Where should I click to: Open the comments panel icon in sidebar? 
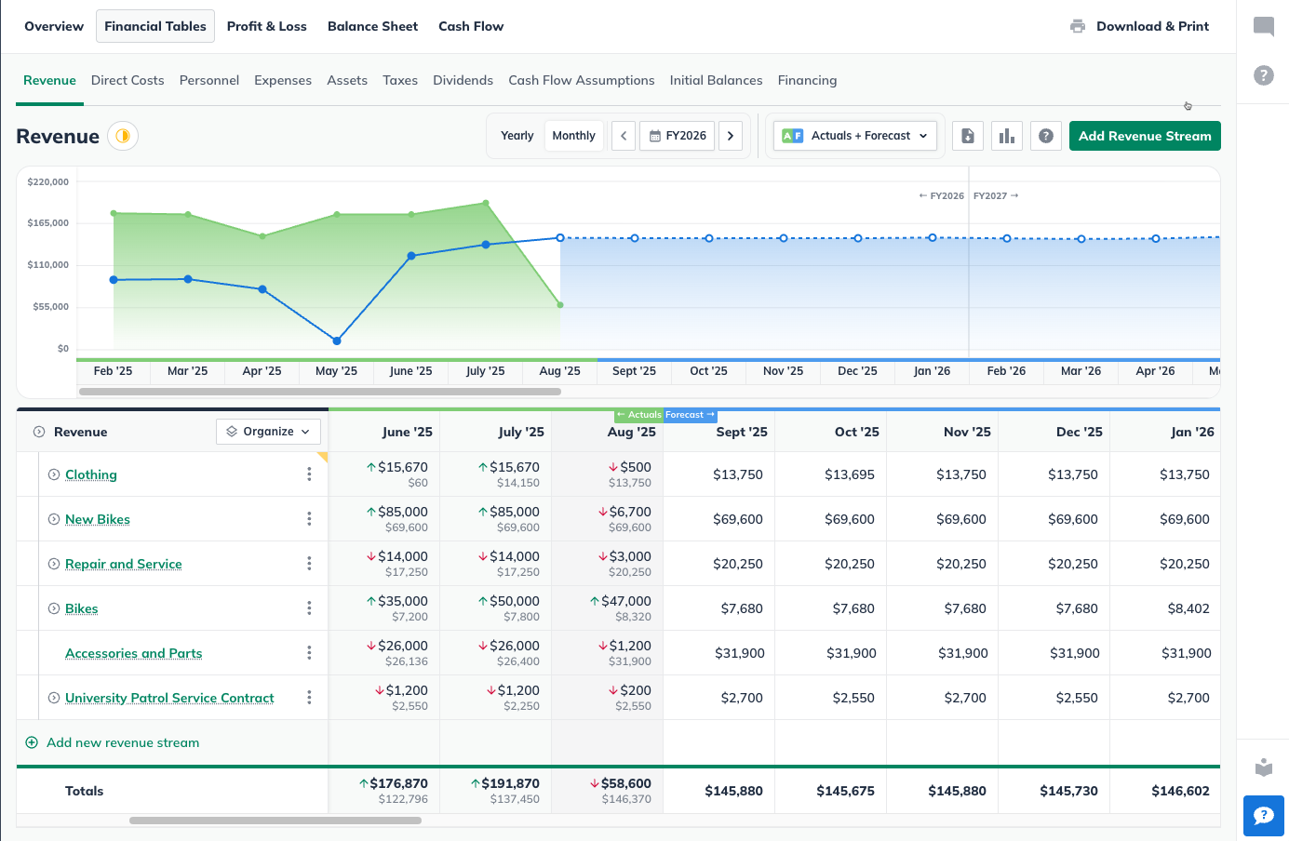click(x=1263, y=26)
